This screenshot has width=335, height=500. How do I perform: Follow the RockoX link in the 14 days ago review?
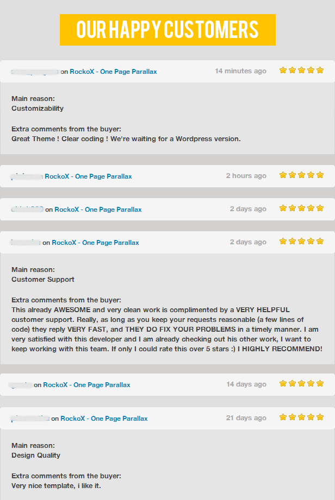pos(86,385)
